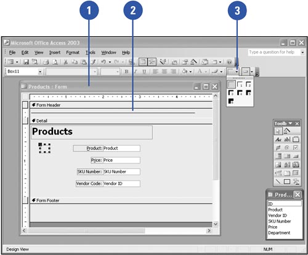Select the Check Box tool in Toolbox
The width and height of the screenshot is (308, 255).
296,147
